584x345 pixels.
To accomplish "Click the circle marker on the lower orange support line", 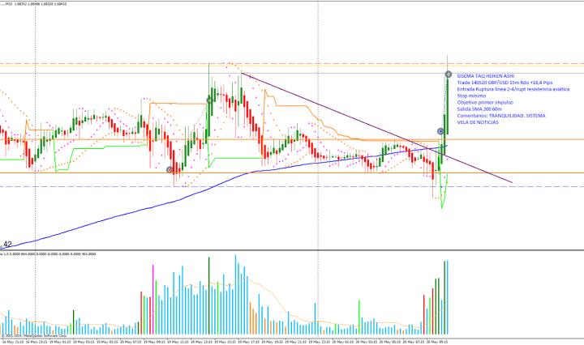I will 169,170.
